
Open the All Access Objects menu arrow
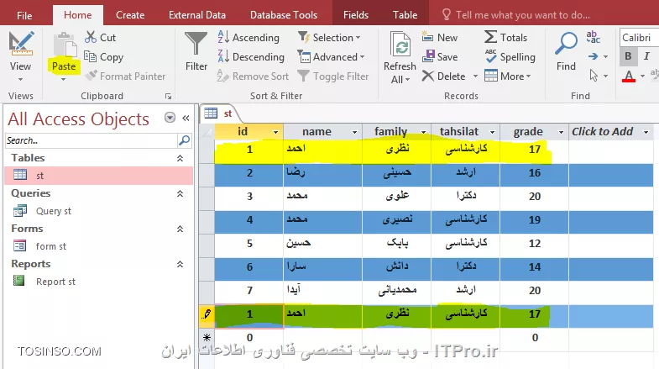(x=170, y=118)
